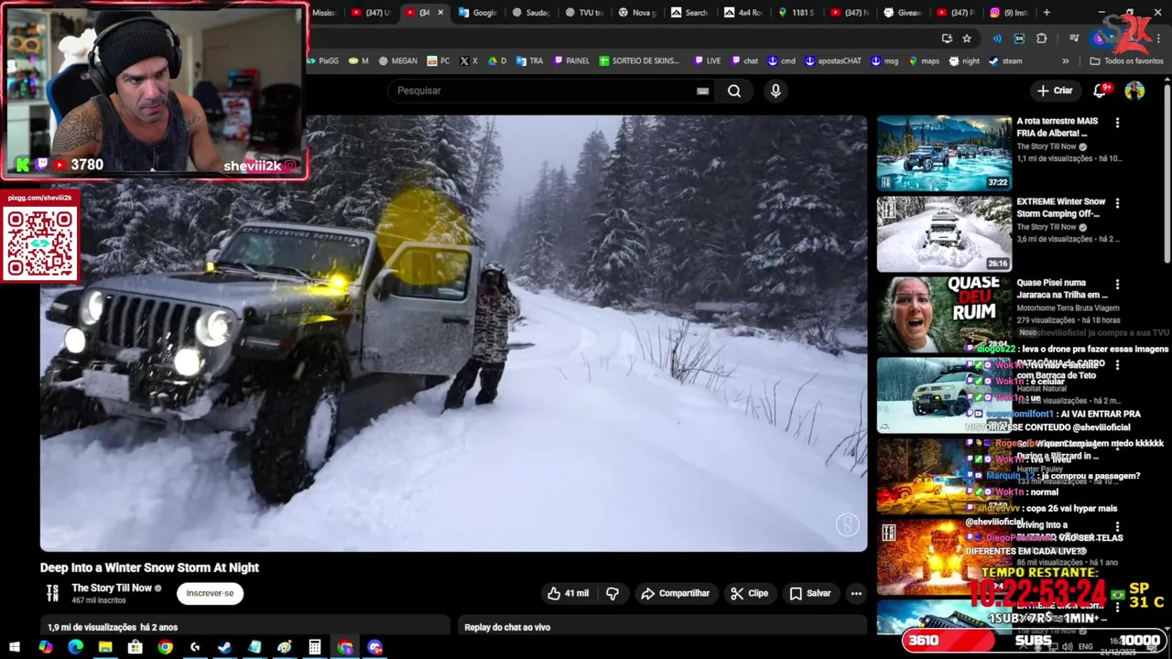Viewport: 1172px width, 659px height.
Task: Expand the Replay do chat ao vivo panel
Action: coord(662,627)
